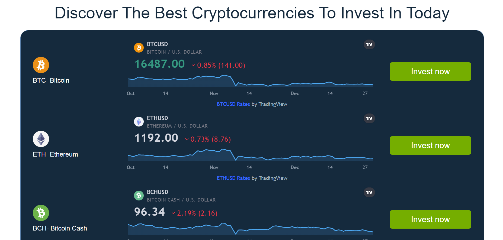Invest now in Bitcoin

pos(430,72)
